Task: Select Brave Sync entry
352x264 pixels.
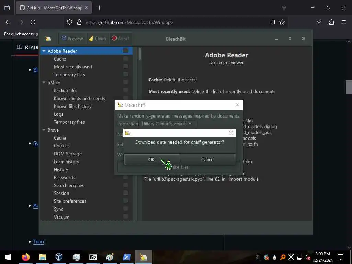Action: pyautogui.click(x=58, y=209)
